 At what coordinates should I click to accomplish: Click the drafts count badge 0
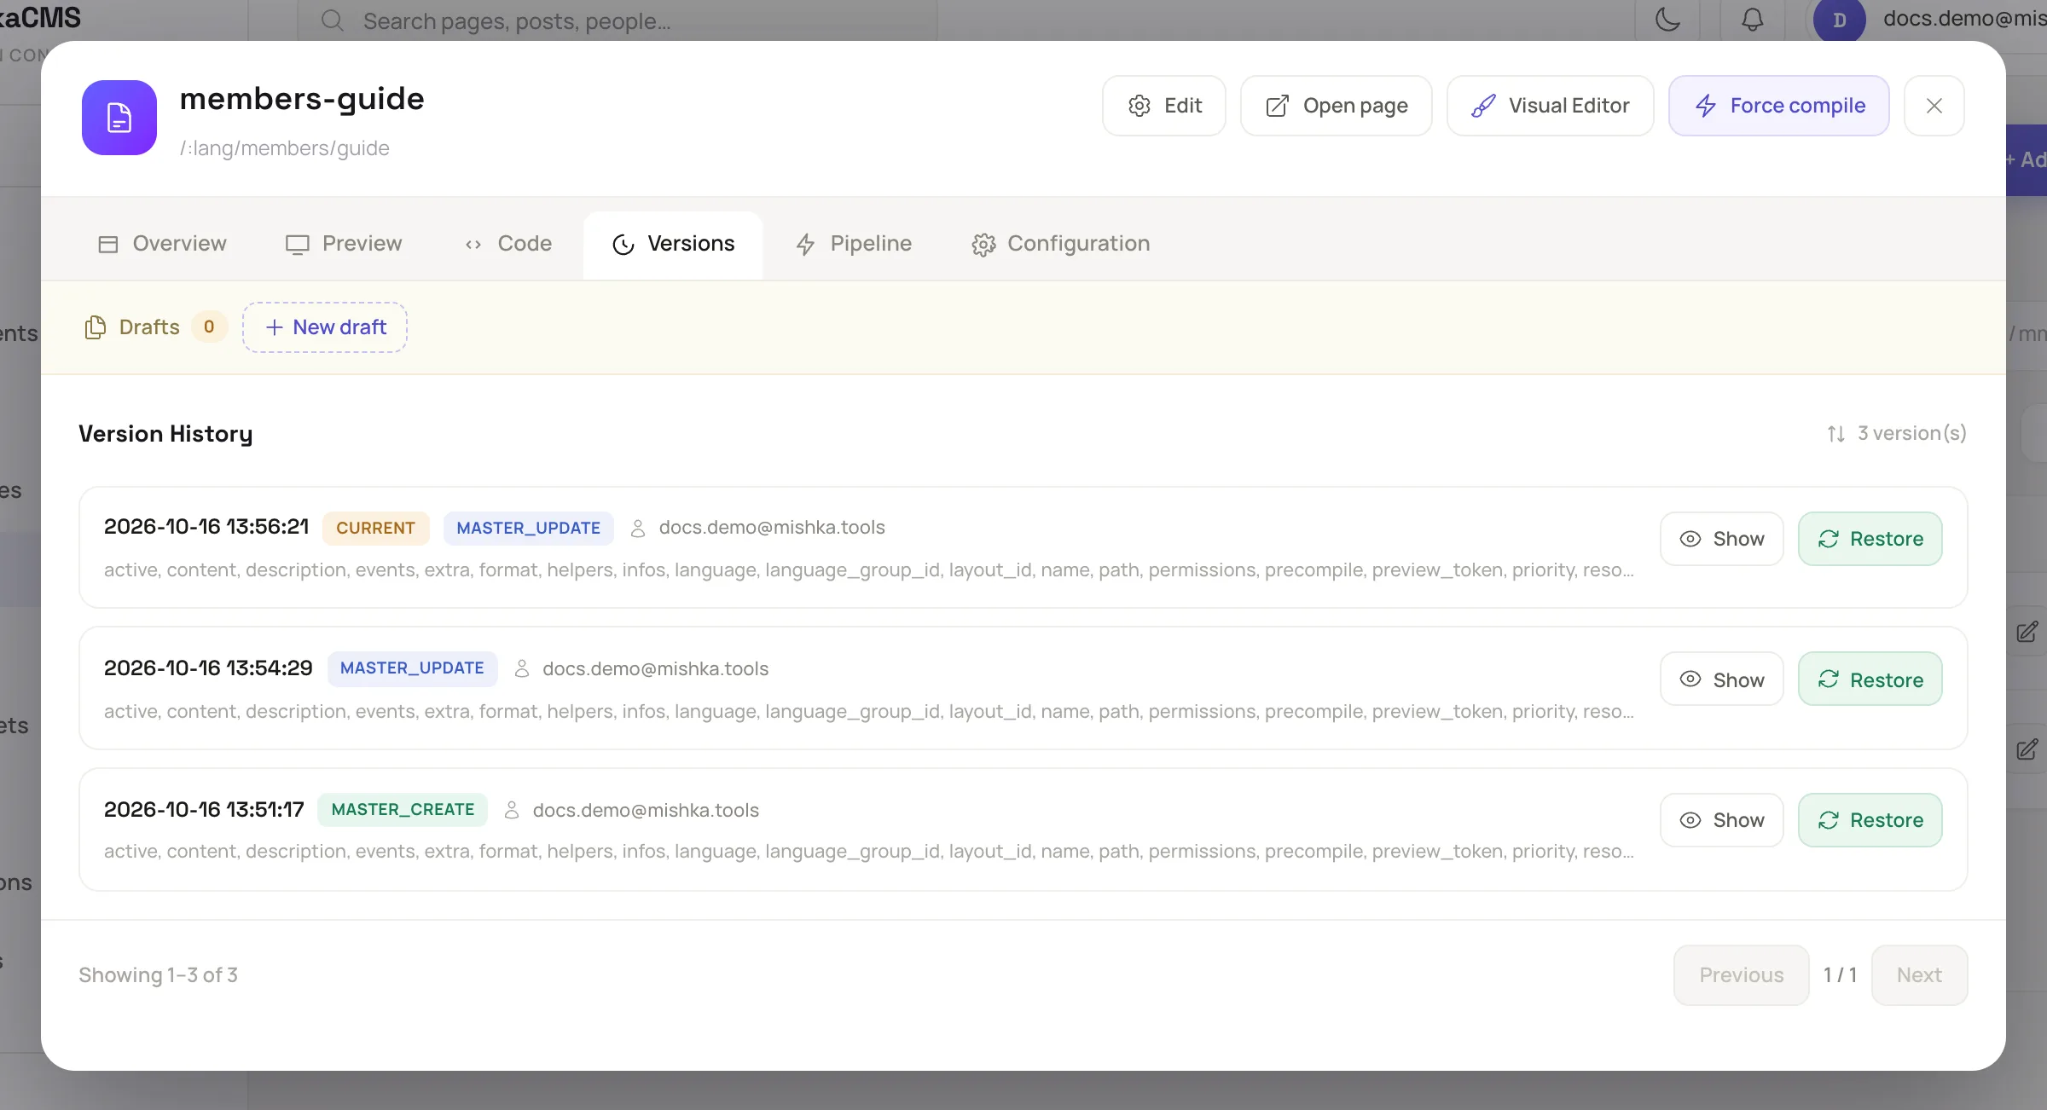[x=209, y=327]
